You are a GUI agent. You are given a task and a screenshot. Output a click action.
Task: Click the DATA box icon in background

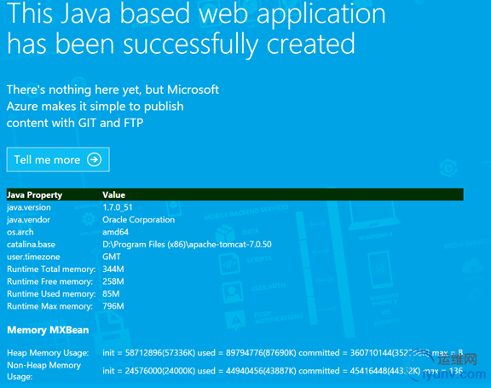[x=225, y=235]
